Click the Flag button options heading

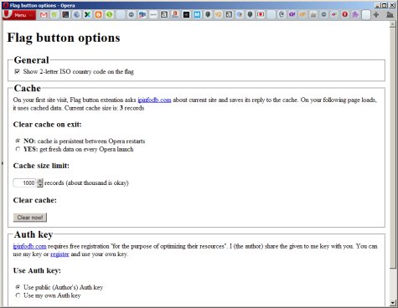tap(64, 38)
